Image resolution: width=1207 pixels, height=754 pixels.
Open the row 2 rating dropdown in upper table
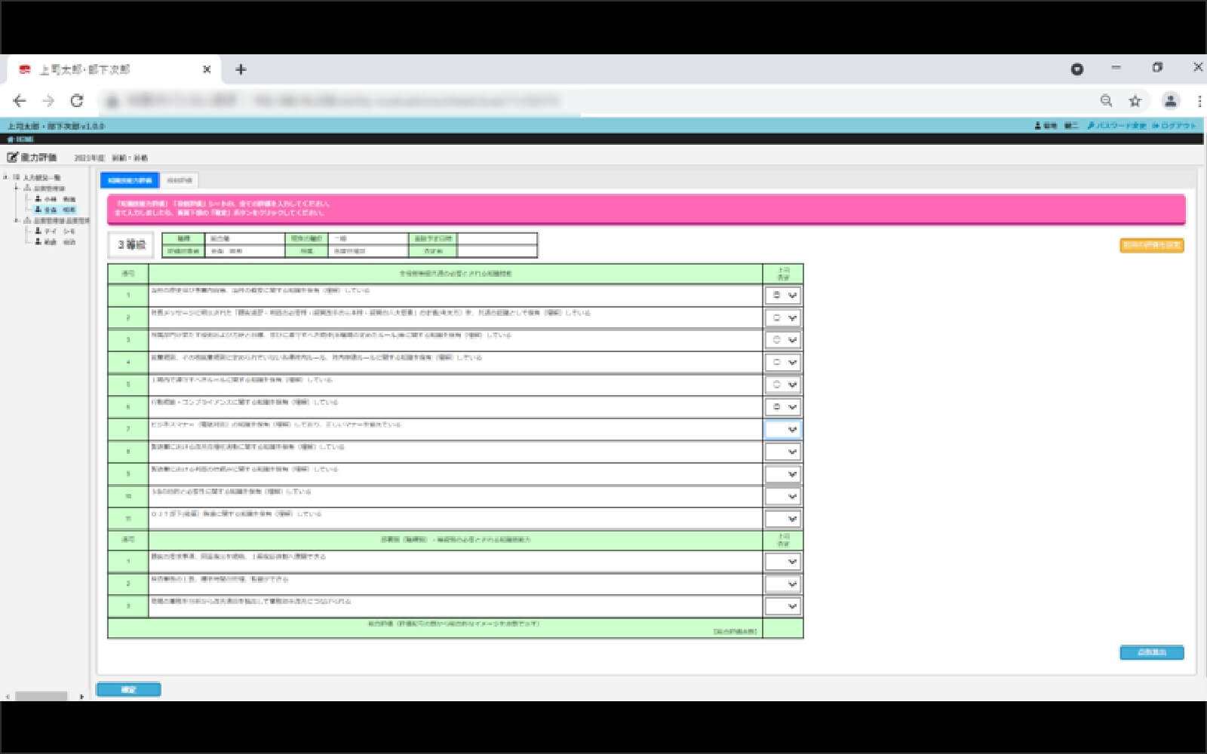pyautogui.click(x=783, y=318)
